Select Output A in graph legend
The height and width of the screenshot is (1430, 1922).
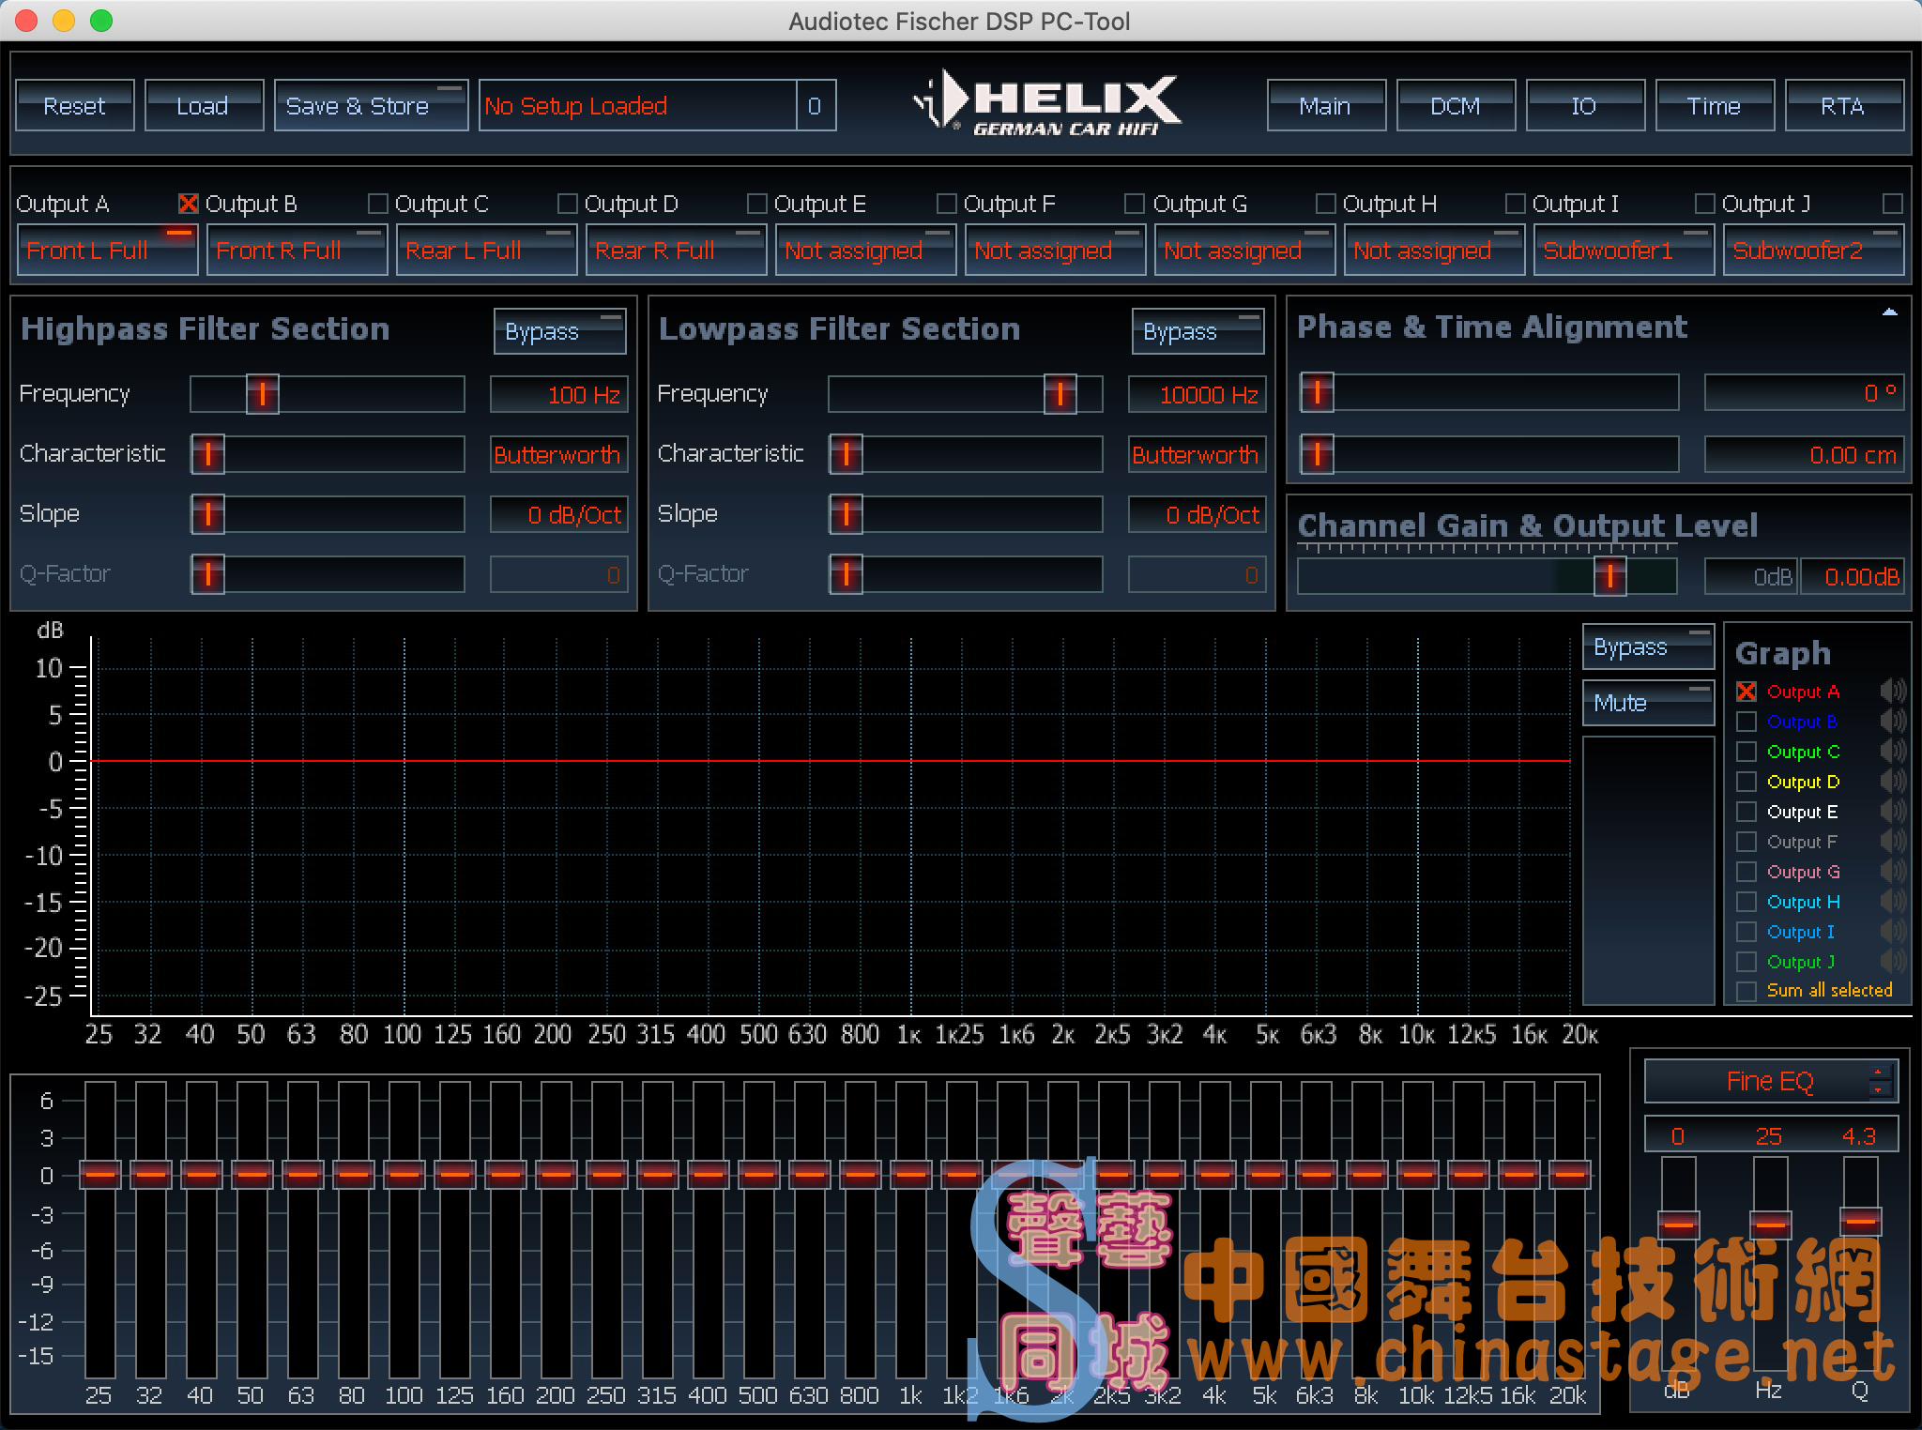tap(1745, 692)
